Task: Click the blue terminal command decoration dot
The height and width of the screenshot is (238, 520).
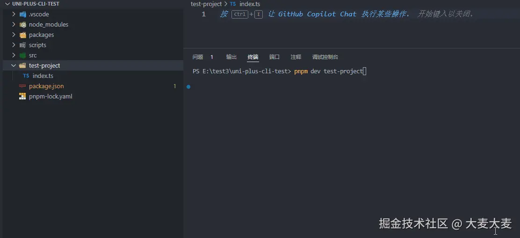Action: click(188, 87)
